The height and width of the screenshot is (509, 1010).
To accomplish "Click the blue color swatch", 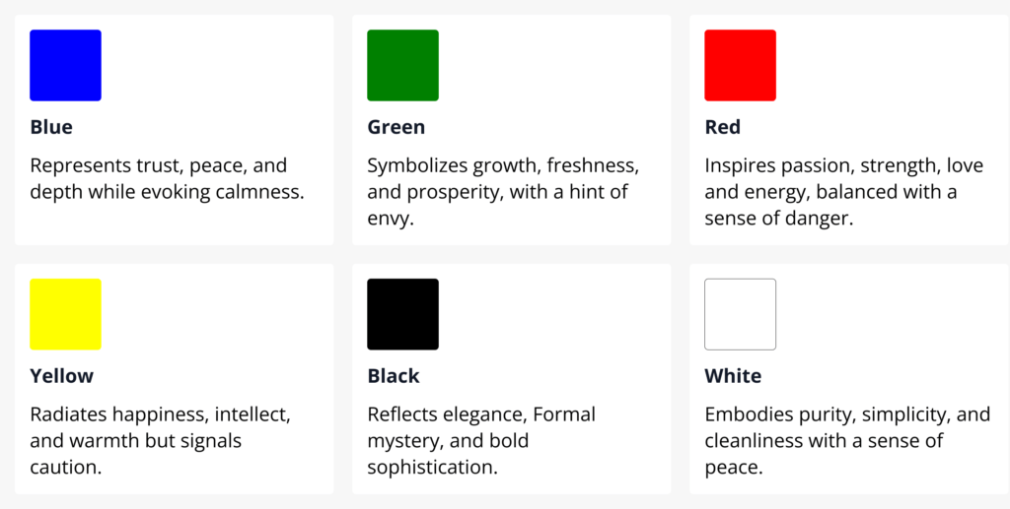I will (x=65, y=65).
